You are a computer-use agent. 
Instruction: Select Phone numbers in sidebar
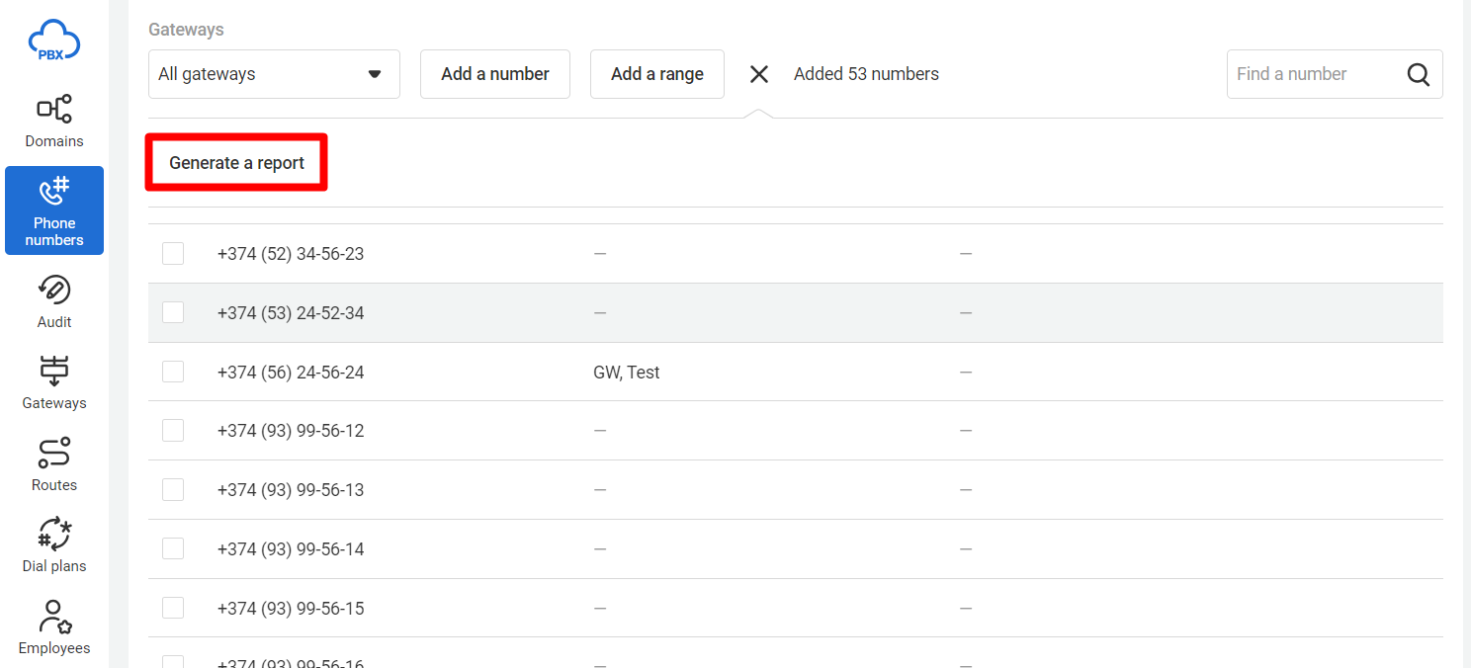click(x=54, y=210)
